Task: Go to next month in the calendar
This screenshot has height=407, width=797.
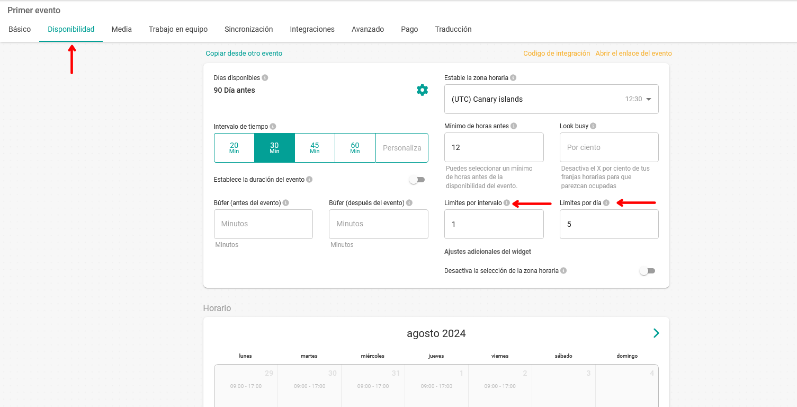Action: pyautogui.click(x=656, y=333)
